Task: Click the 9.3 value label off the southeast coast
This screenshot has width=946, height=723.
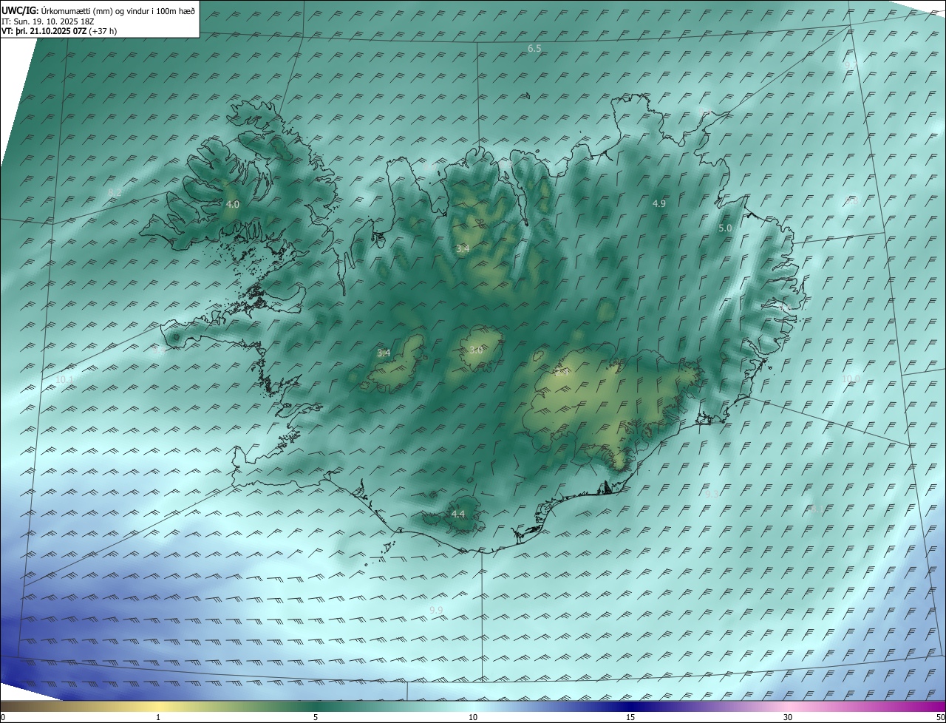Action: pyautogui.click(x=712, y=494)
